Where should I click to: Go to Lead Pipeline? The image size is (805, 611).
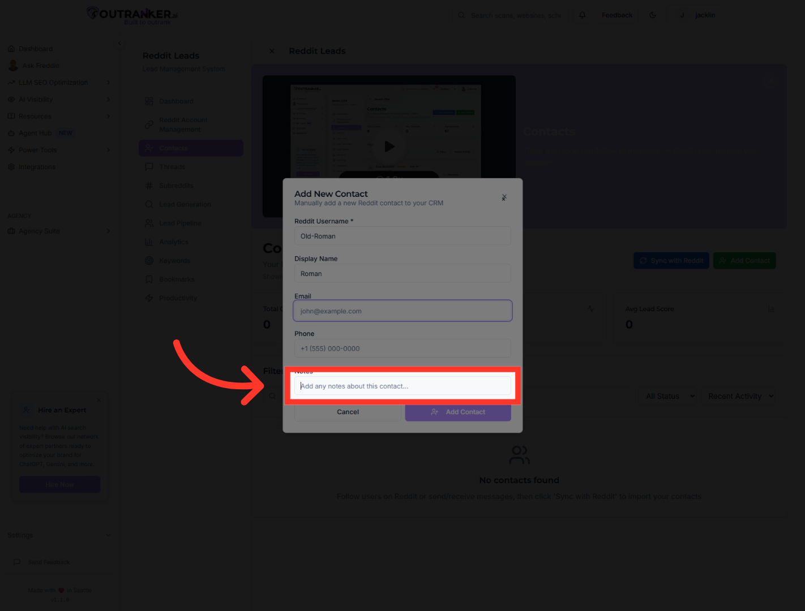point(191,223)
